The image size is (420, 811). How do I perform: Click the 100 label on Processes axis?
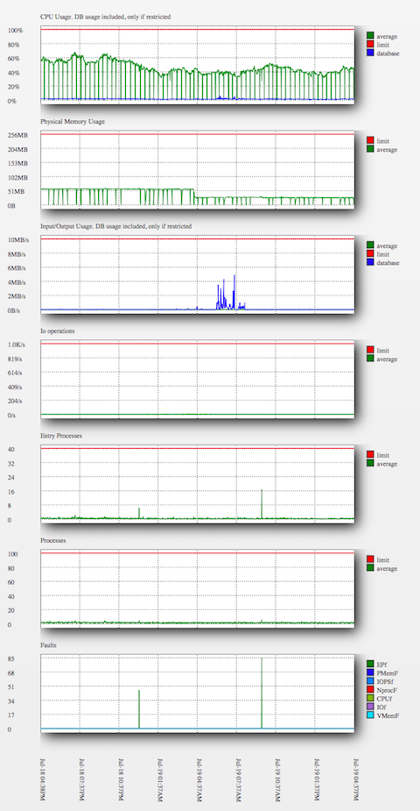click(12, 554)
